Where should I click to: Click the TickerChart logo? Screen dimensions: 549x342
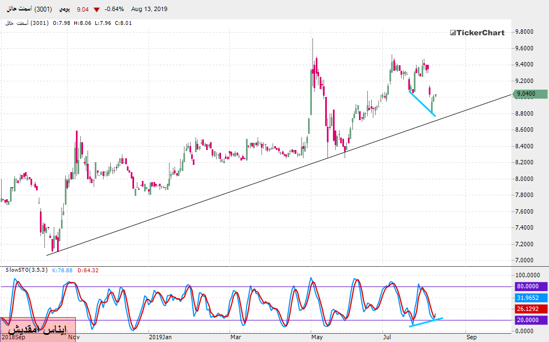(477, 33)
